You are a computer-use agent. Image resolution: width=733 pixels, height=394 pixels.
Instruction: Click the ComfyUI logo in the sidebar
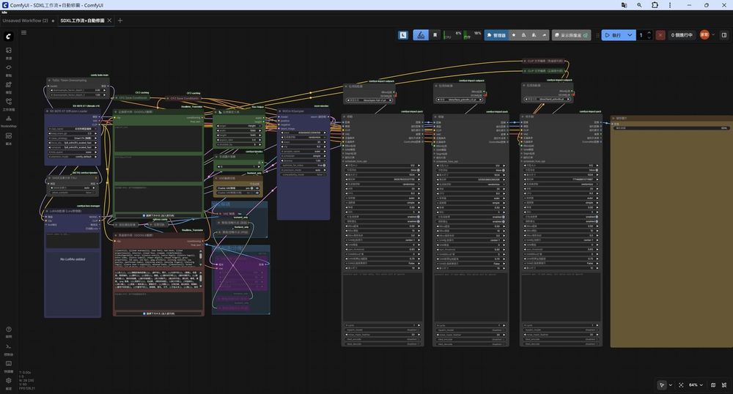(x=9, y=37)
